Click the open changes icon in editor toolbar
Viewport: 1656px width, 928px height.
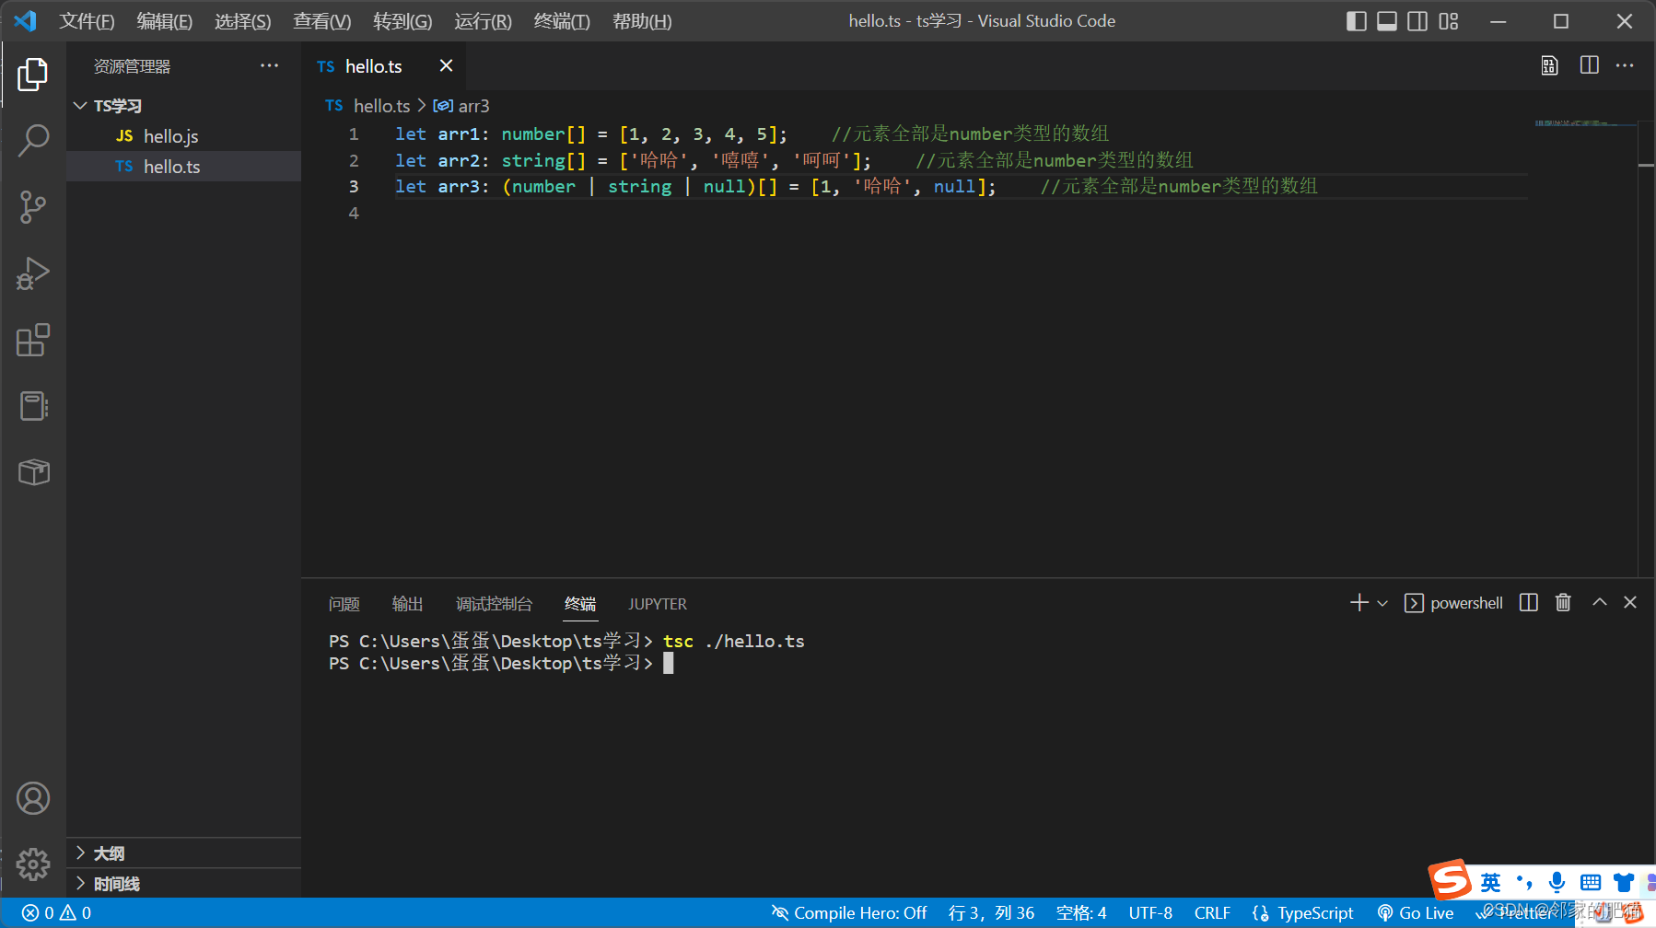1550,65
